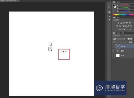Close the open document tab
The image size is (134, 98).
pyautogui.click(x=18, y=1)
